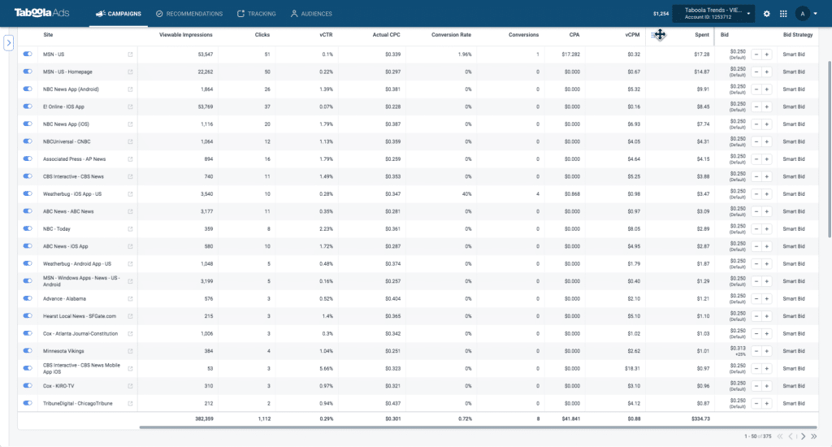The width and height of the screenshot is (832, 447).
Task: Open external link for Minnesota Vikings site
Action: (130, 351)
